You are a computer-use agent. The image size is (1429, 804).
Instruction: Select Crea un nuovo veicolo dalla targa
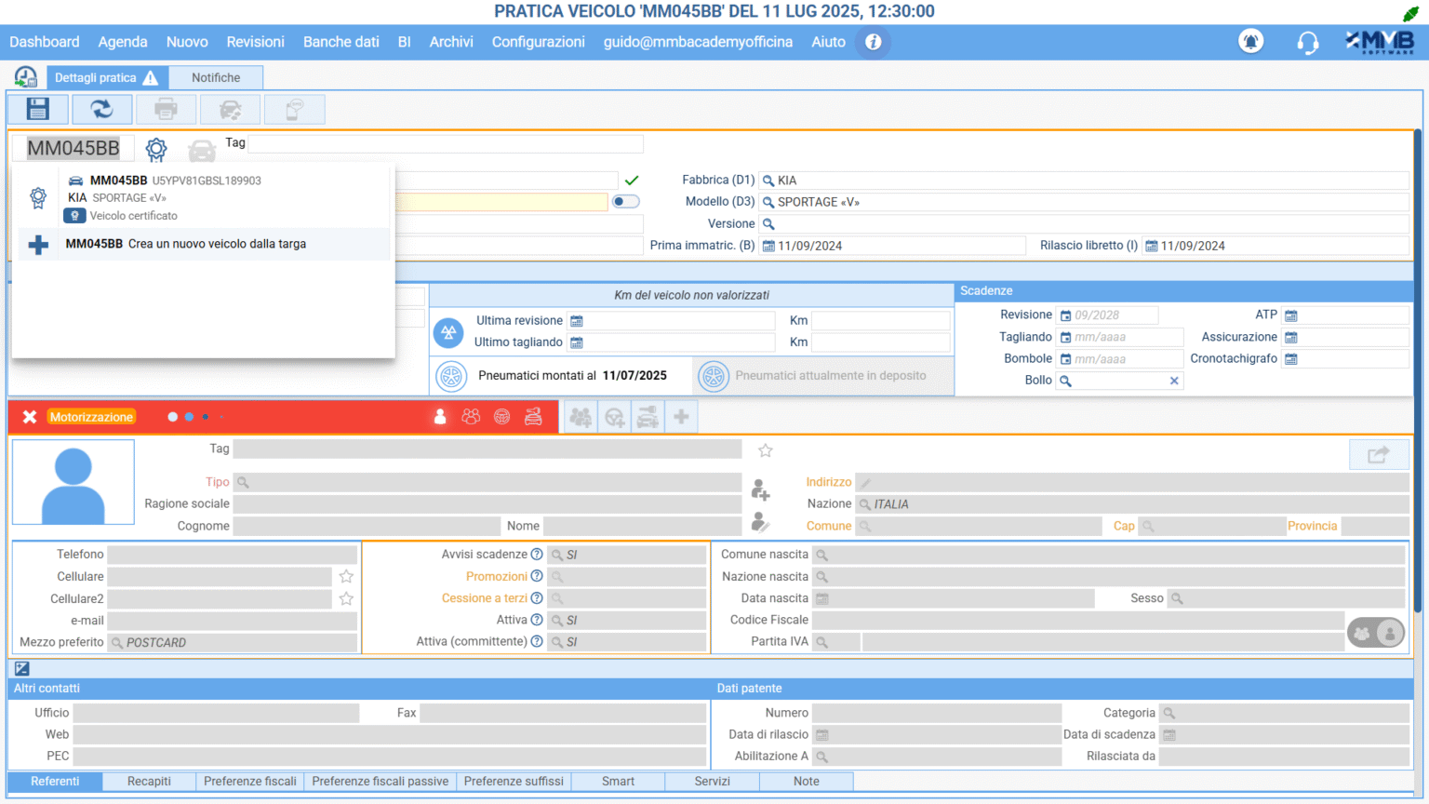[216, 244]
